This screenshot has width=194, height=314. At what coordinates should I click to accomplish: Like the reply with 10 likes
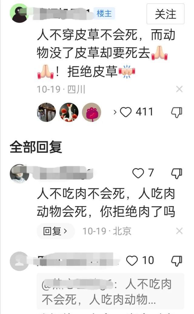[x=132, y=260]
